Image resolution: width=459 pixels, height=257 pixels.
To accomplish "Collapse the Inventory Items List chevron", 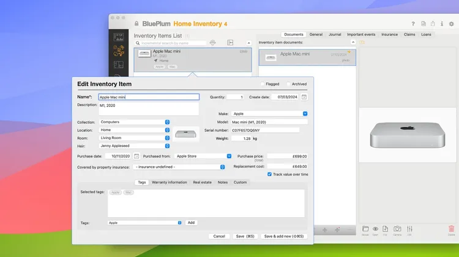I will click(248, 43).
